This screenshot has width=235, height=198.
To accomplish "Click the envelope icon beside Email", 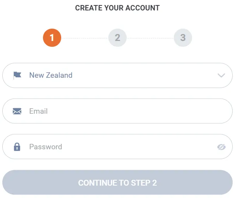I will click(x=17, y=111).
